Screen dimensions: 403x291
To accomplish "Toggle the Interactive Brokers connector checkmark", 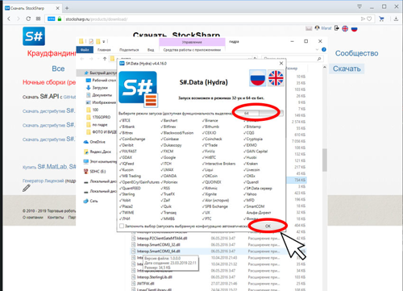I will [x=218, y=164].
